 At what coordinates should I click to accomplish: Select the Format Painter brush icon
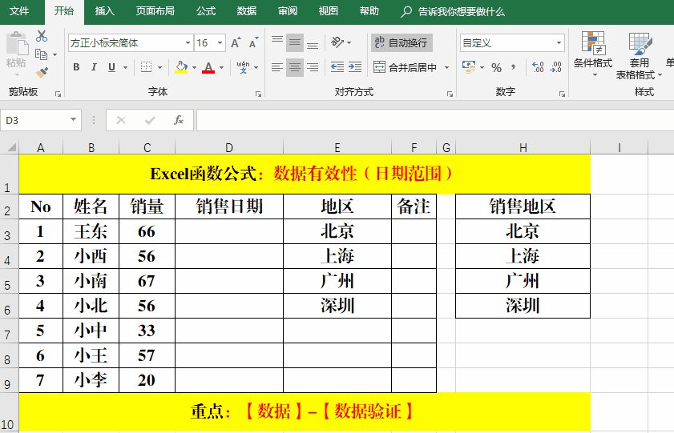[42, 72]
